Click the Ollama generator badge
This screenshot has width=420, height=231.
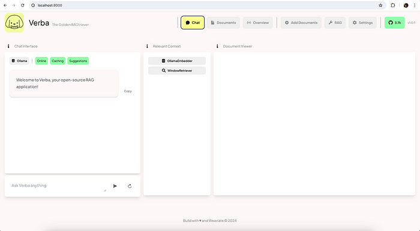click(19, 61)
